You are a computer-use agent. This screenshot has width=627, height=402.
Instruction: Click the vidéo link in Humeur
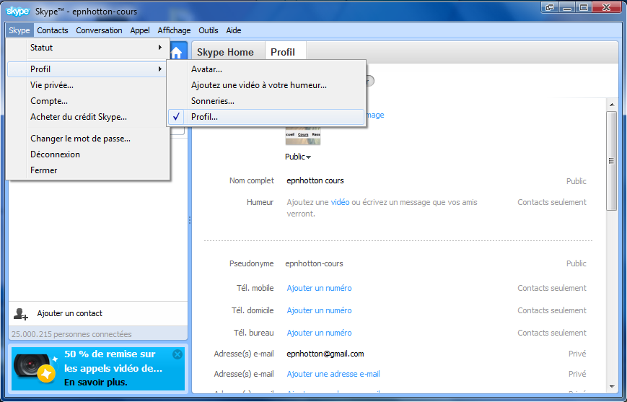(340, 202)
